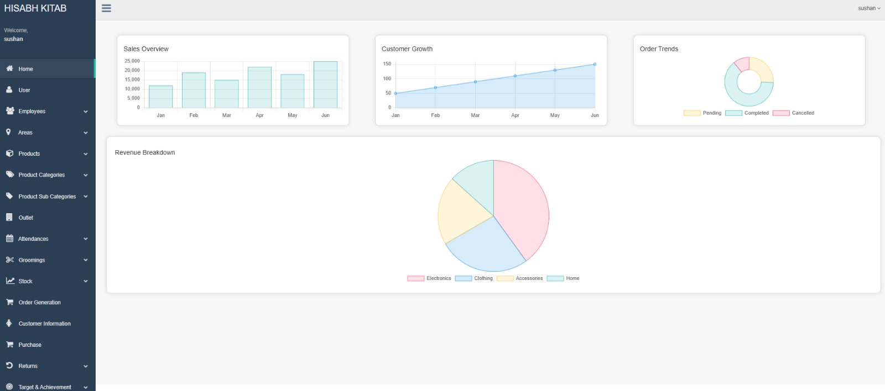Click the Areas map pin icon
The width and height of the screenshot is (885, 391).
8,132
